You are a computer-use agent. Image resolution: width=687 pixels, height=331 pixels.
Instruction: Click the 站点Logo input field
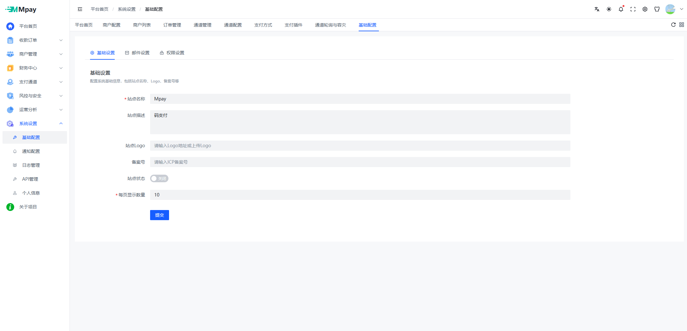360,146
